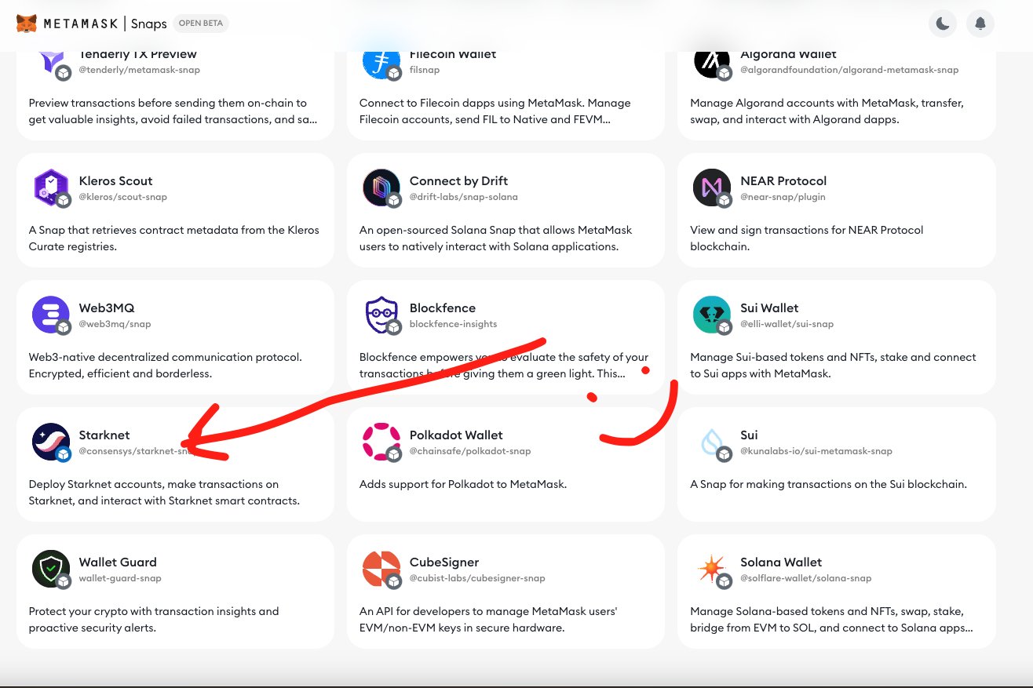Click the Kleros Scout hexagon icon
The height and width of the screenshot is (688, 1033).
(50, 187)
